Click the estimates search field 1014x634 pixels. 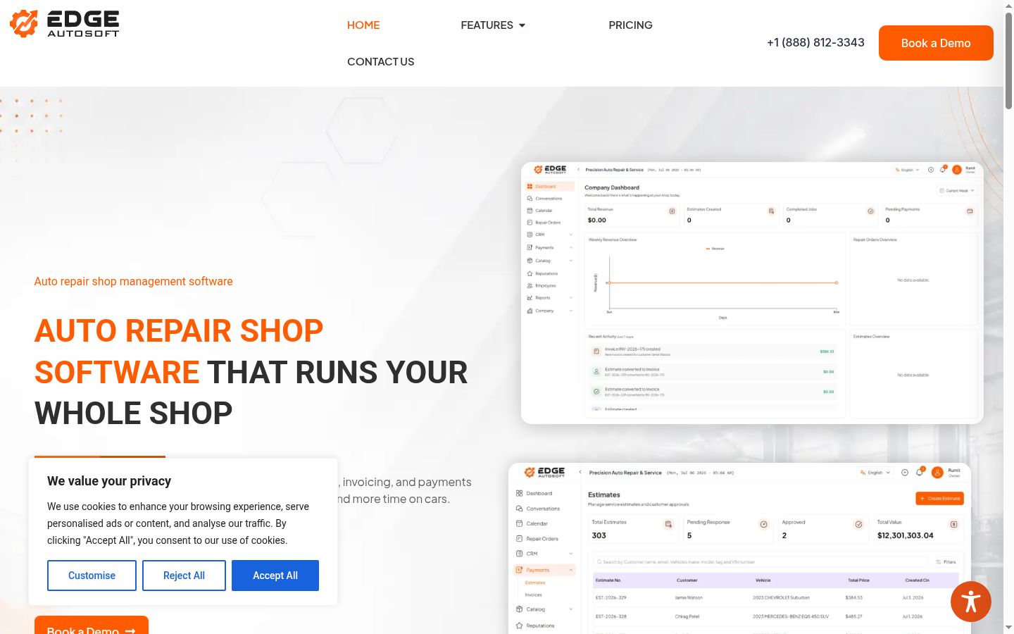pos(761,562)
